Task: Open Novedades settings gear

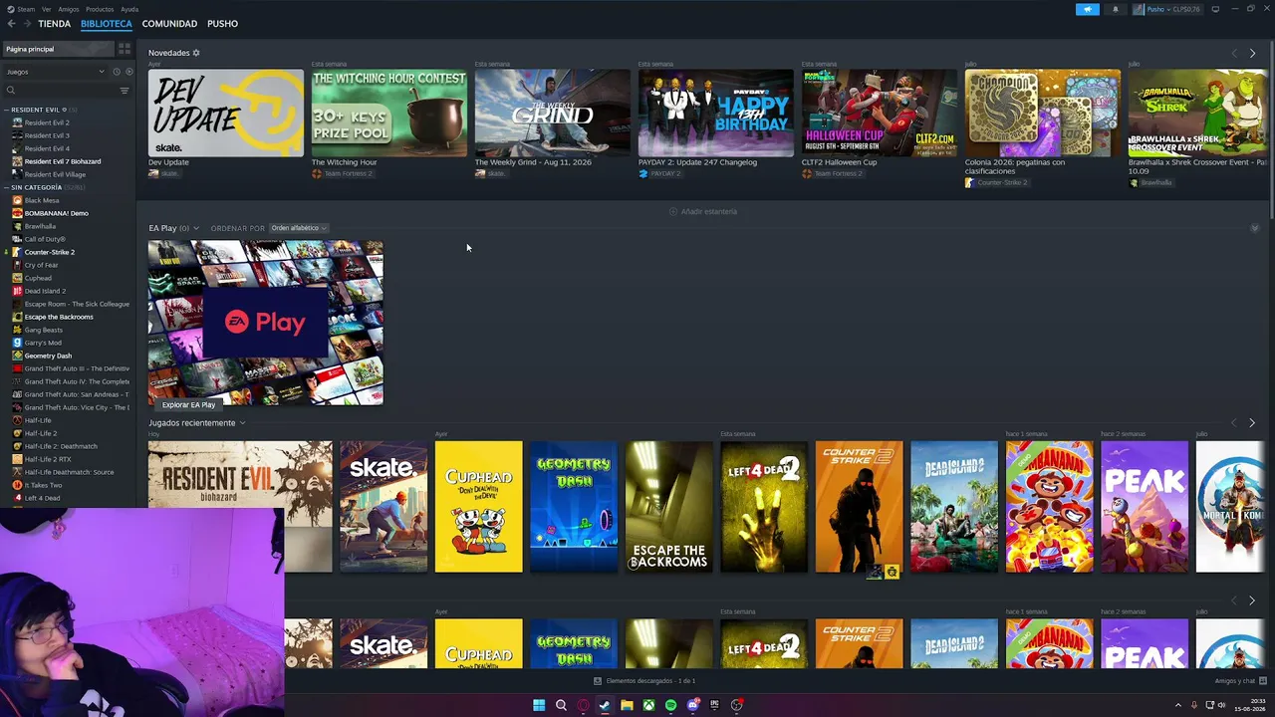Action: coord(196,53)
